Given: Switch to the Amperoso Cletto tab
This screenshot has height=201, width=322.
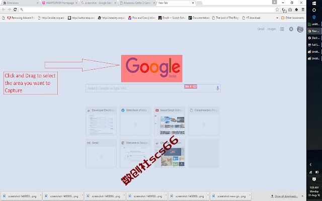Looking at the screenshot, I should tap(137, 3).
